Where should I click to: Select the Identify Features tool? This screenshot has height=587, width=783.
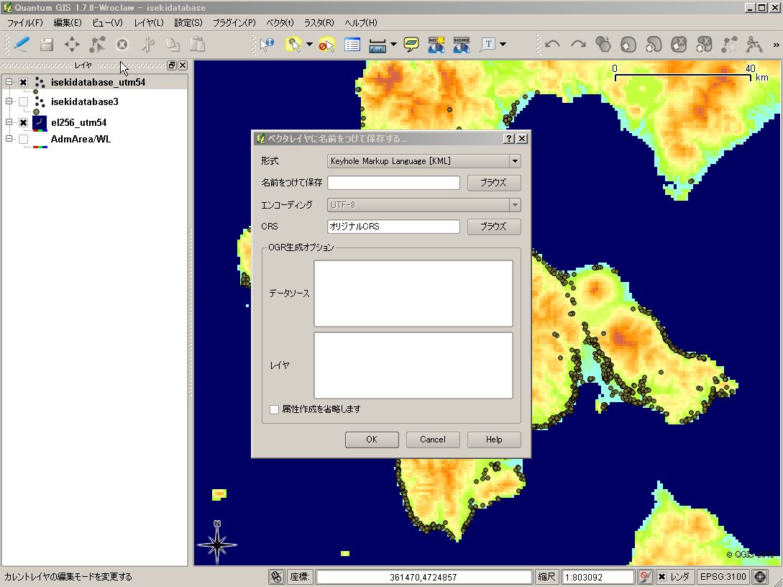pyautogui.click(x=267, y=45)
